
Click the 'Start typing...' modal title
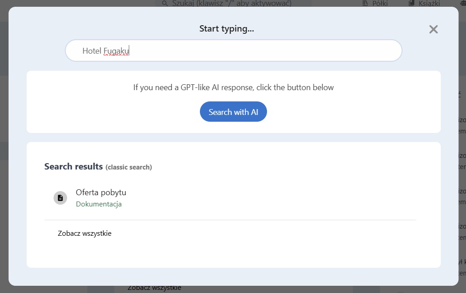point(226,29)
